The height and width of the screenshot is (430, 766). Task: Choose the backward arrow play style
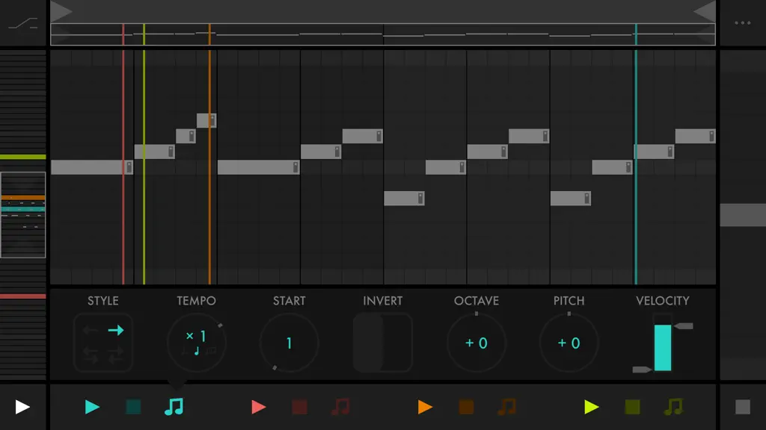pos(91,331)
